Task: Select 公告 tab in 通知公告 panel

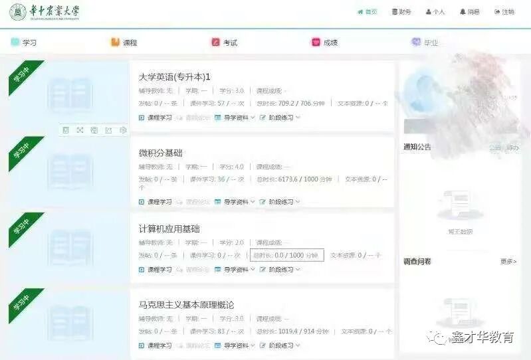Action: click(494, 148)
